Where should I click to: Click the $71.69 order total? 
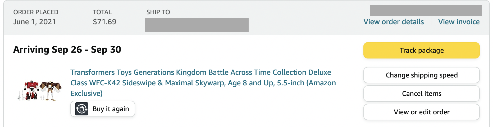(104, 22)
